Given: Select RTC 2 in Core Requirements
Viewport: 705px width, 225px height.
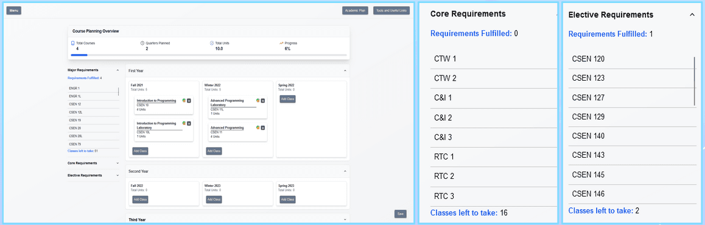Looking at the screenshot, I should pos(493,176).
